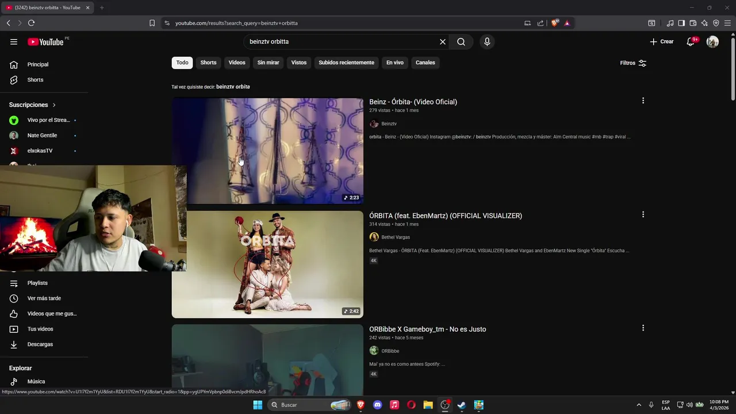Open Steam from the taskbar
This screenshot has width=736, height=414.
point(461,405)
